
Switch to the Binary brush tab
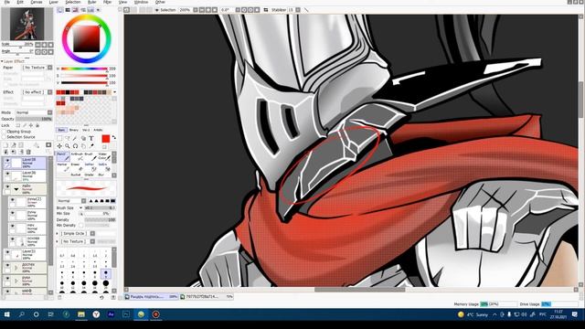[x=73, y=130]
